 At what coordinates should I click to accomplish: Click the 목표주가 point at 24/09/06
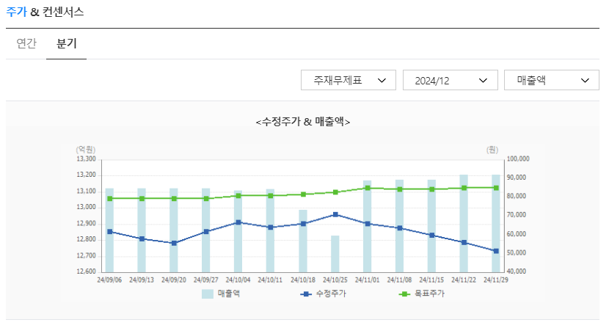[x=110, y=199]
